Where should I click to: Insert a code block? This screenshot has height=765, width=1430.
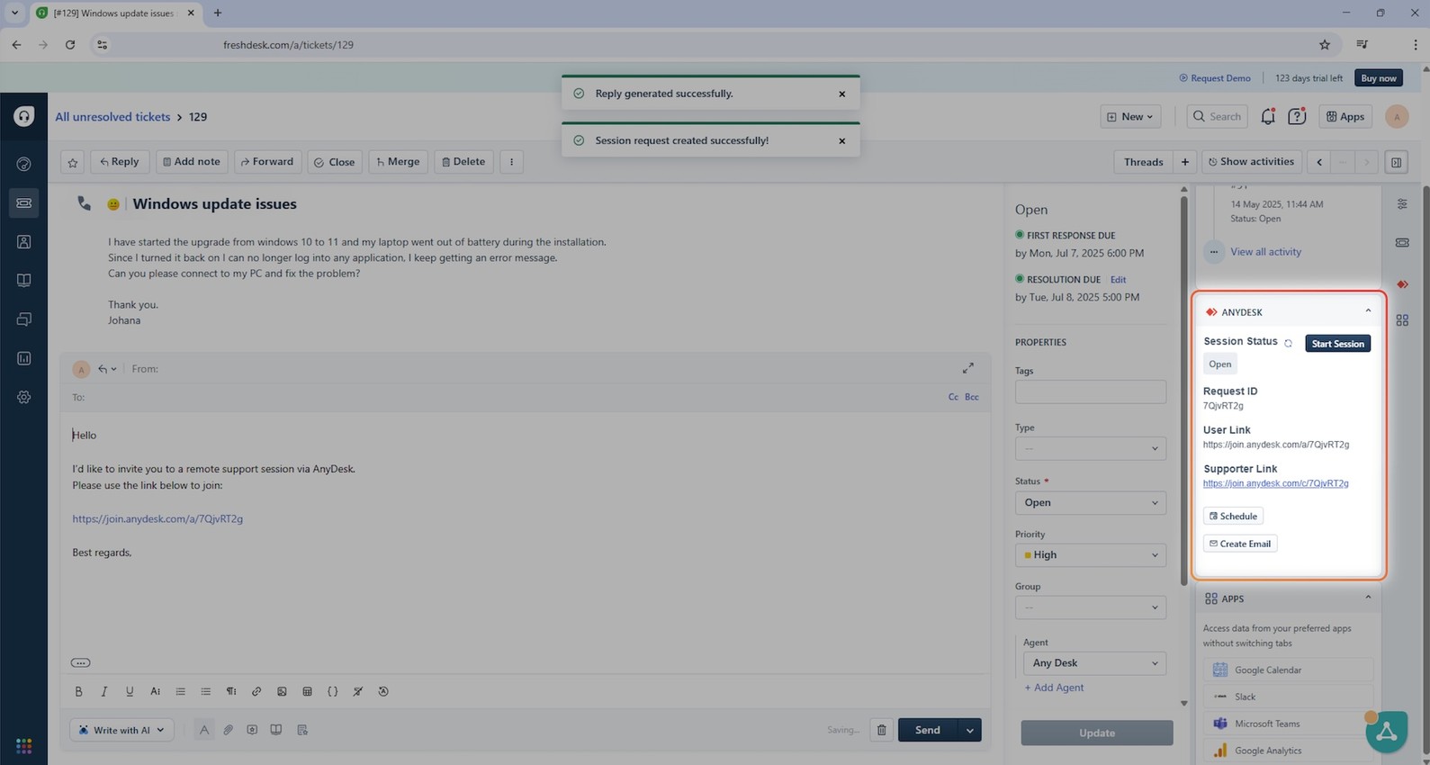point(332,691)
